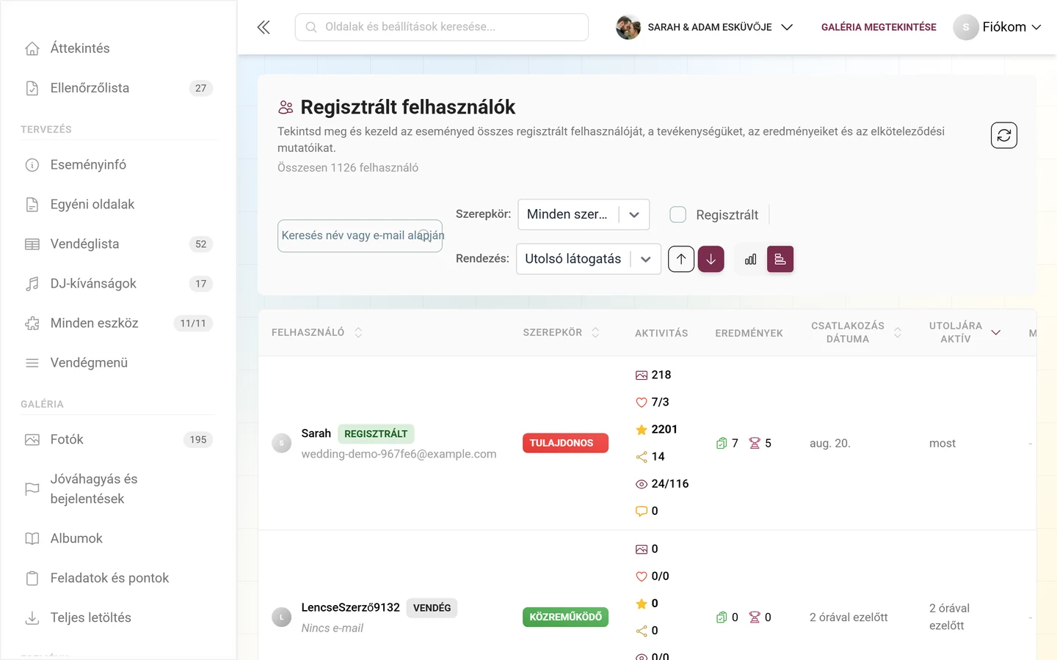1057x660 pixels.
Task: Focus the pages and settings search field
Action: (442, 27)
